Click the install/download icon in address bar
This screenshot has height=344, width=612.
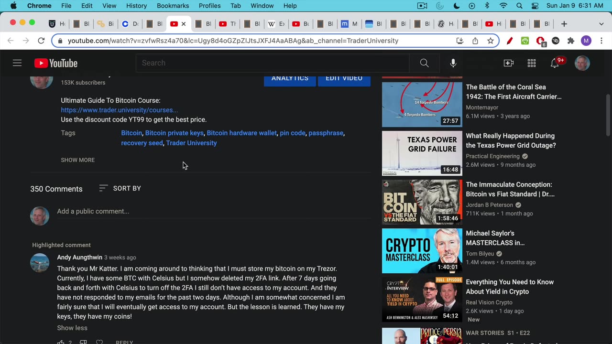pos(459,41)
